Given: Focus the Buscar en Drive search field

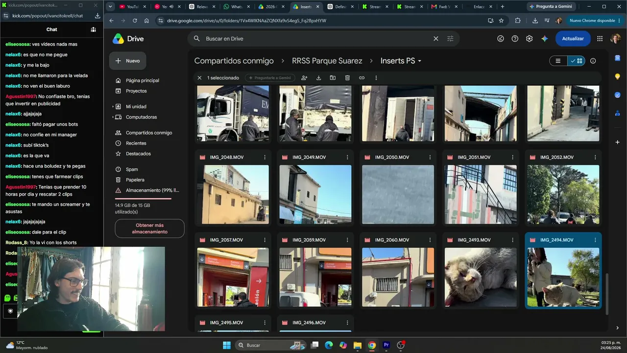Looking at the screenshot, I should [317, 39].
